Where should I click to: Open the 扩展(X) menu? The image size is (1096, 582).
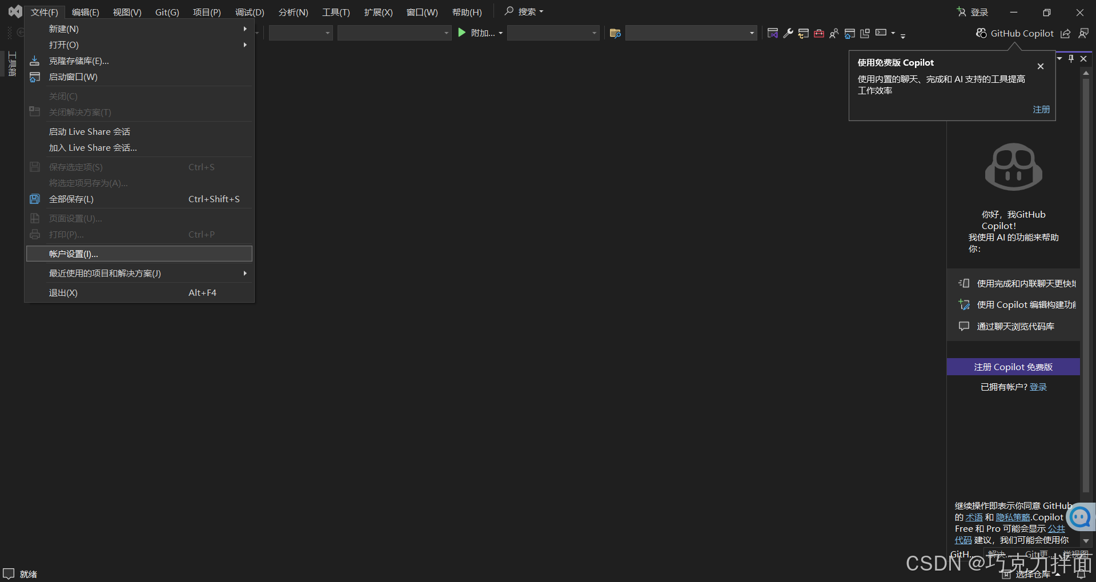[x=378, y=12]
